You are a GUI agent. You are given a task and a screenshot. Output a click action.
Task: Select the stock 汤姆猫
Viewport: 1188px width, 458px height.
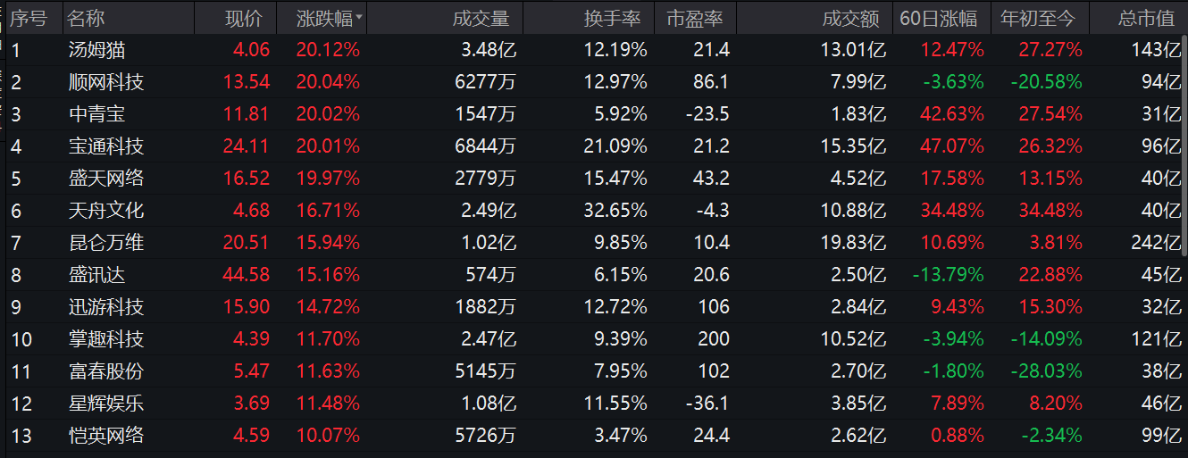(96, 50)
